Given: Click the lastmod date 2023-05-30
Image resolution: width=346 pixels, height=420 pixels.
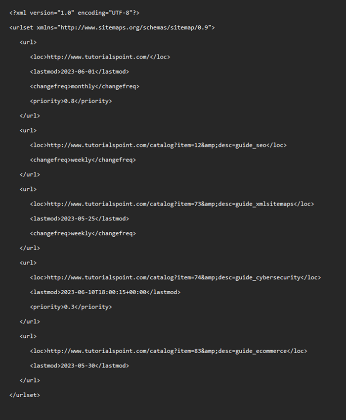Looking at the screenshot, I should point(78,366).
